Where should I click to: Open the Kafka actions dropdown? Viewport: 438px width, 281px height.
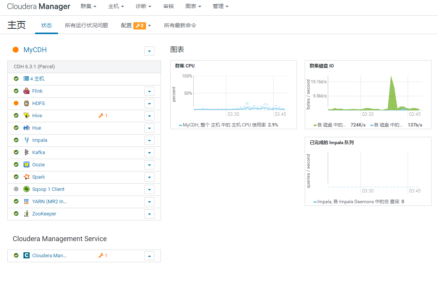[149, 153]
